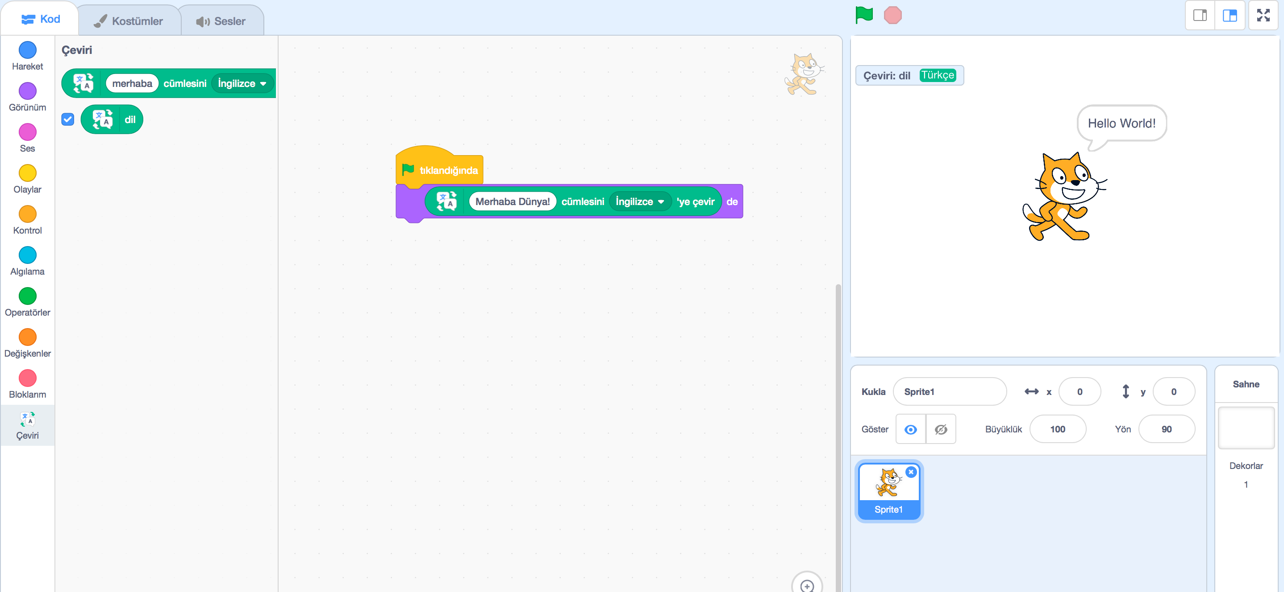Open the Bloklarım block category
This screenshot has height=592, width=1284.
pos(27,384)
